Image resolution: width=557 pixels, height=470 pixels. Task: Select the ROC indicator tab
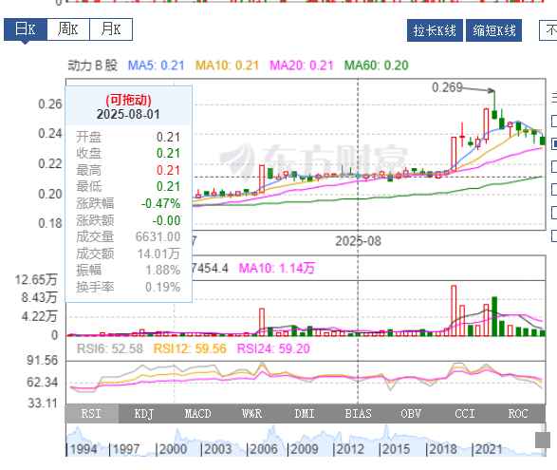pyautogui.click(x=518, y=414)
